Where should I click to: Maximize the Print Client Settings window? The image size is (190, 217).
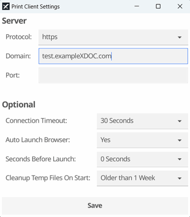pos(158,7)
